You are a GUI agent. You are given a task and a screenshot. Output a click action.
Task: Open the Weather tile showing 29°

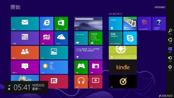[x=54, y=67]
